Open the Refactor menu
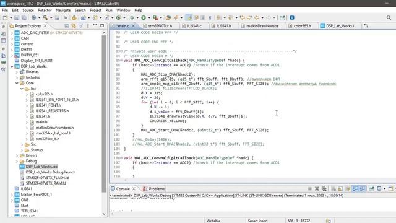Screen dimensions: 396x223 45,10
